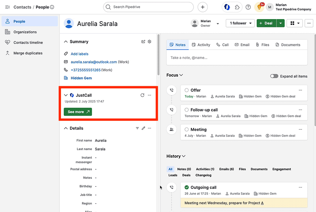
Task: Open the marketplace puzzle icon
Action: point(237,7)
